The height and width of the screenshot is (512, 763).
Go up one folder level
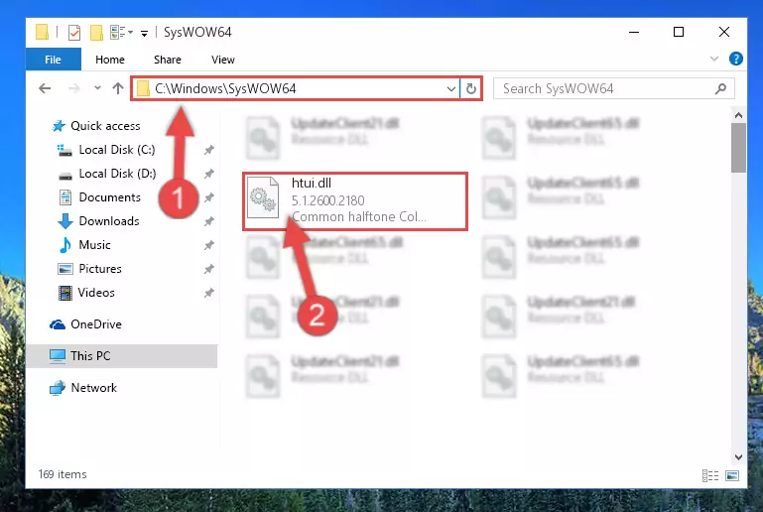click(118, 88)
